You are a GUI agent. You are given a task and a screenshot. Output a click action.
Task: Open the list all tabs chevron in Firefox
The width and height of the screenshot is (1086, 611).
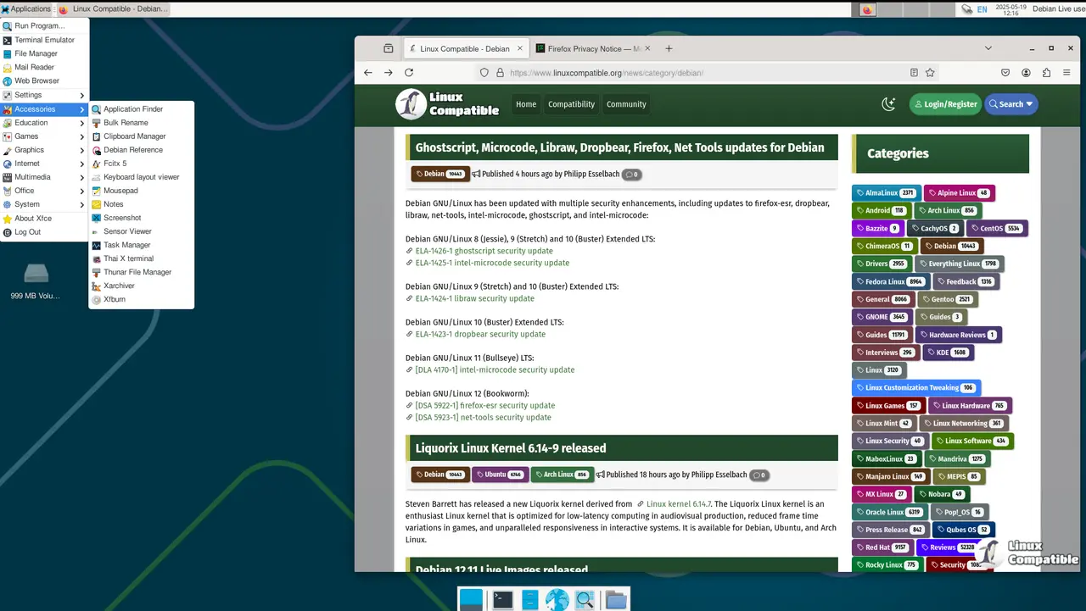click(x=988, y=48)
